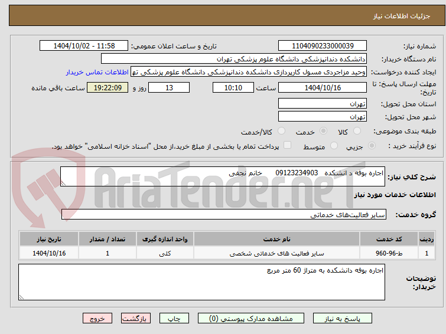Select the خدمت radio button
Screen dimensions: 446x334
coord(323,131)
